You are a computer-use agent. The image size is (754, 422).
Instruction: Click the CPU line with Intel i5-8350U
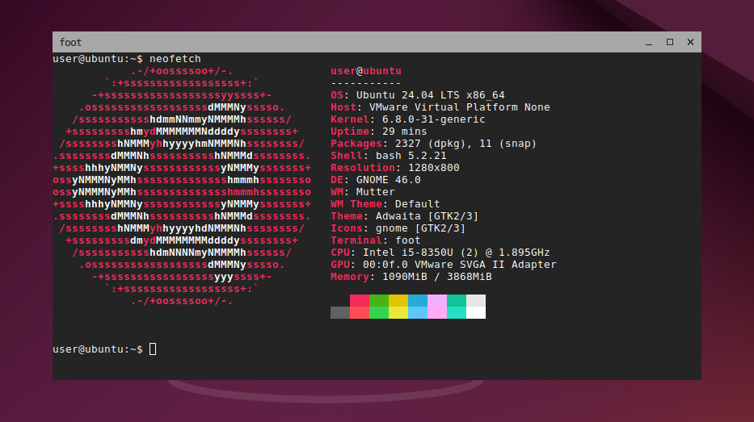[x=440, y=253]
